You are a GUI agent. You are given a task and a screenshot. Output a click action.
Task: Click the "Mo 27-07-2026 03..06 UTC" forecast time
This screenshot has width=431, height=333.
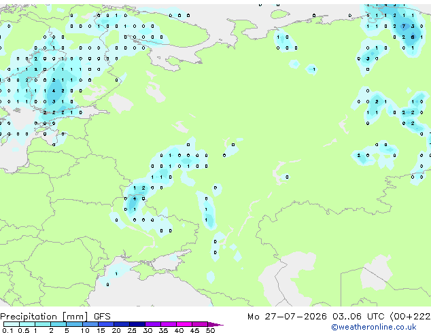point(316,317)
